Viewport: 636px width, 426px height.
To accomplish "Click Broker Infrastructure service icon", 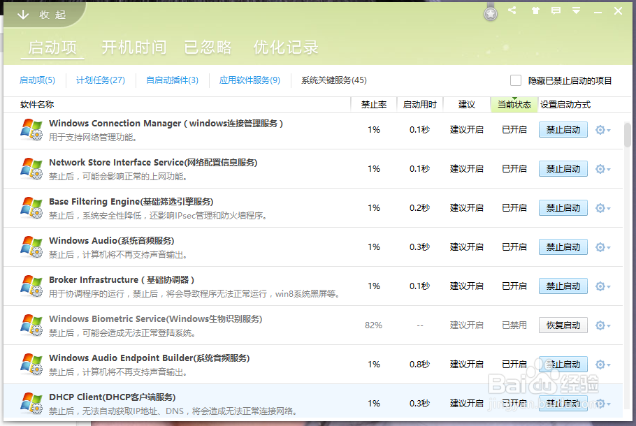I will point(31,286).
